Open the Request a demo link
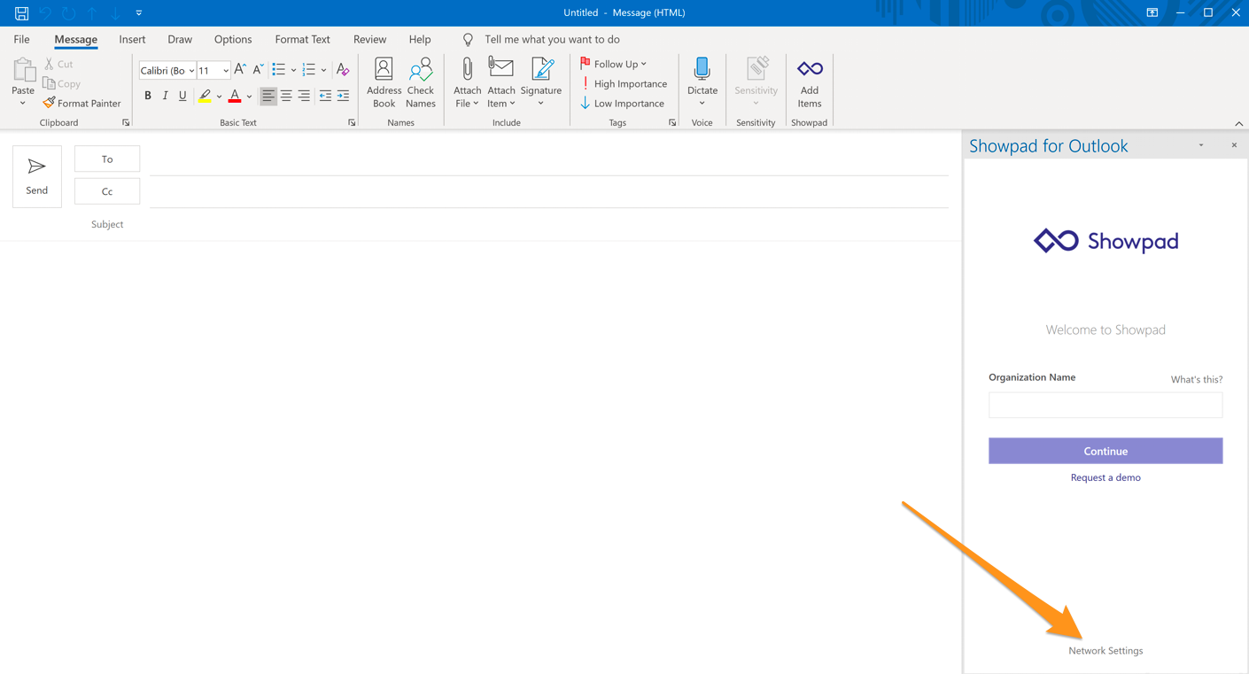The height and width of the screenshot is (674, 1249). [1105, 477]
